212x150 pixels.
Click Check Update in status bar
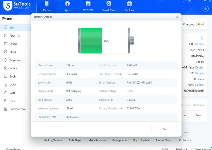(x=202, y=149)
